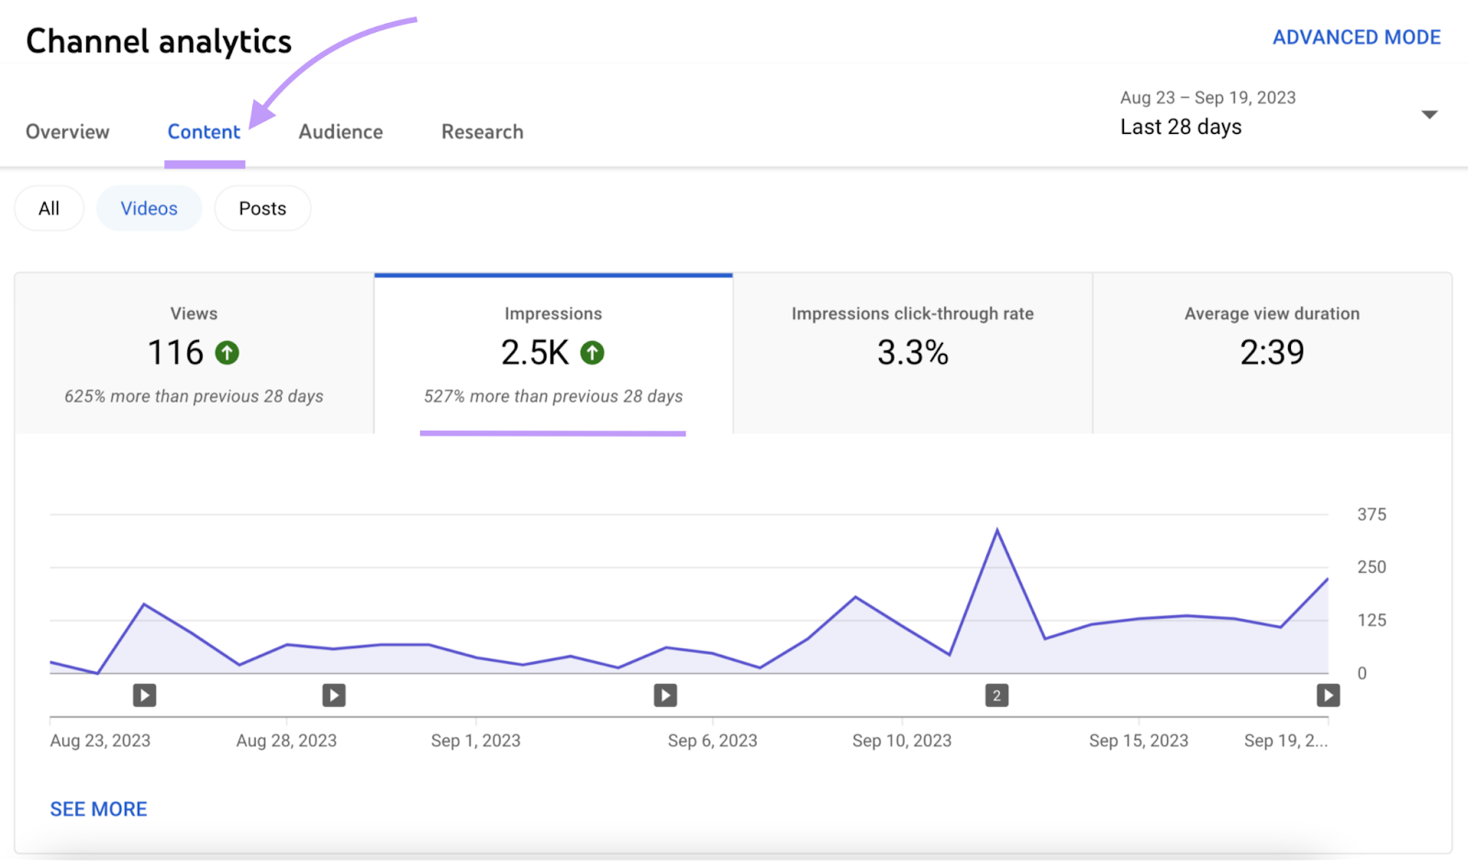Select the All content filter chip
The width and height of the screenshot is (1468, 861).
[x=49, y=208]
